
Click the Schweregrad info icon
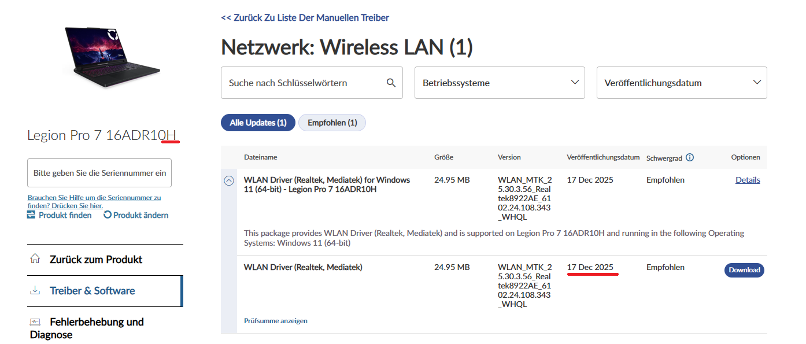point(690,157)
